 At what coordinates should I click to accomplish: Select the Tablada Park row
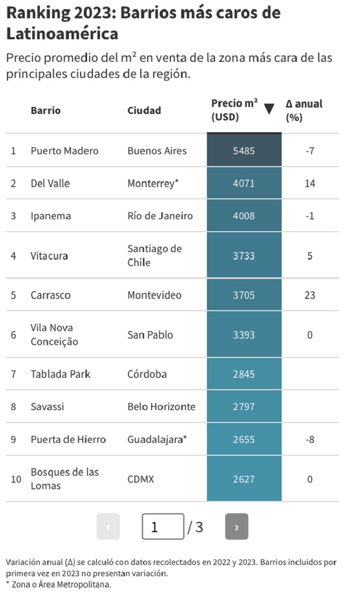pos(60,374)
